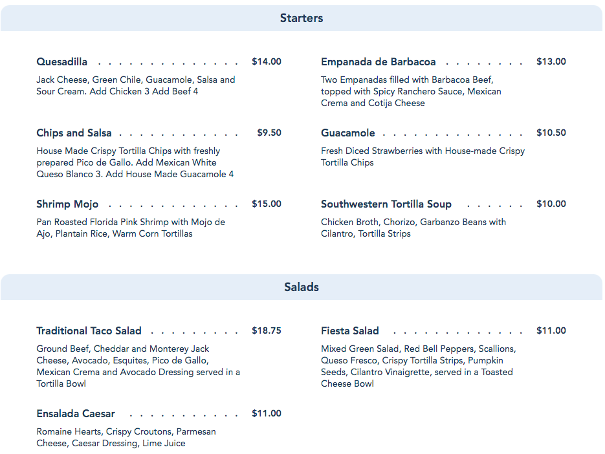Select Southwestern Tortilla Soup title
Screen dimensions: 605x454
pyautogui.click(x=386, y=204)
